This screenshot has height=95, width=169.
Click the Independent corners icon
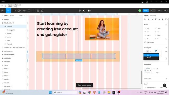pos(166,39)
